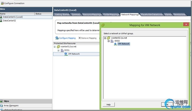Click the DC02 datacenter icon in dialog

pos(112,41)
